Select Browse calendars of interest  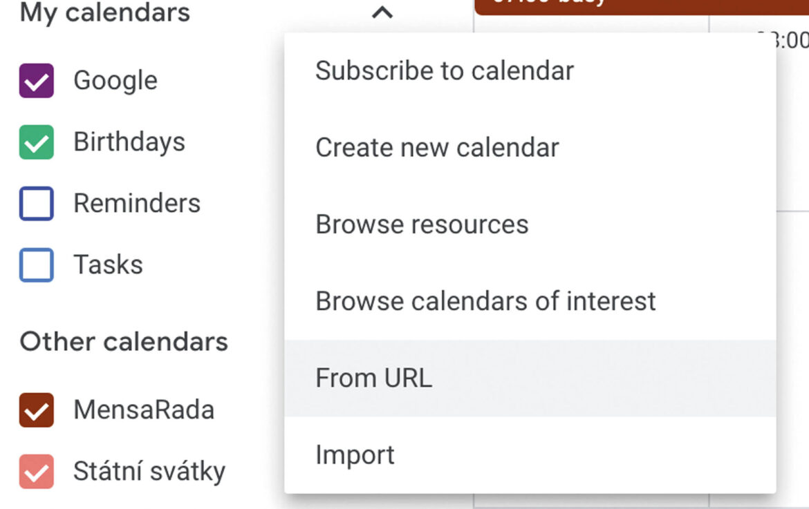(485, 301)
